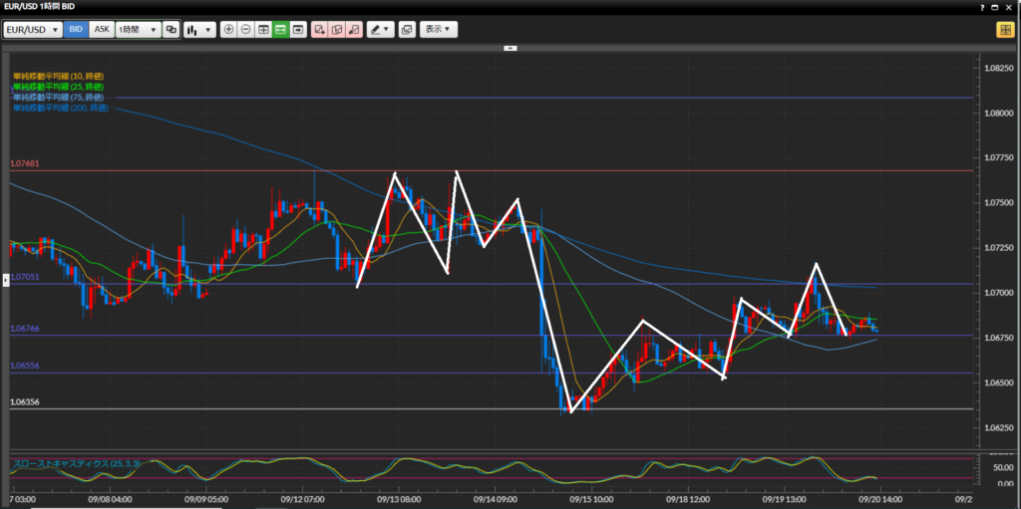Open the EUR/USD currency pair dropdown
Viewport: 1021px width, 509px height.
pos(32,30)
